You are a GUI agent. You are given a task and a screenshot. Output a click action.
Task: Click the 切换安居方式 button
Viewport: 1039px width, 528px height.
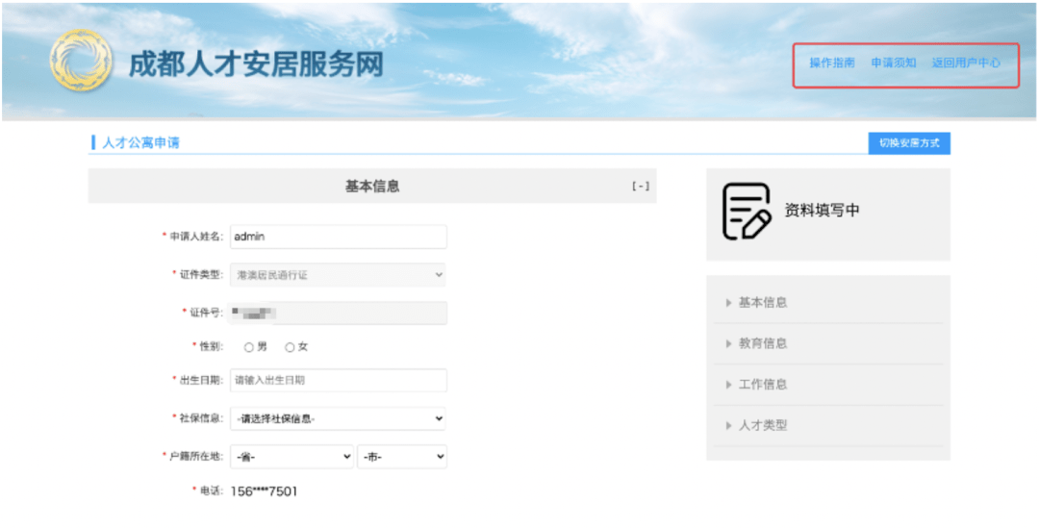coord(909,143)
